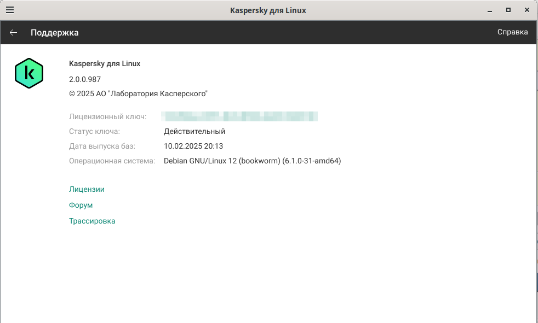Open the Форум link
Viewport: 538px width, 323px height.
tap(81, 205)
